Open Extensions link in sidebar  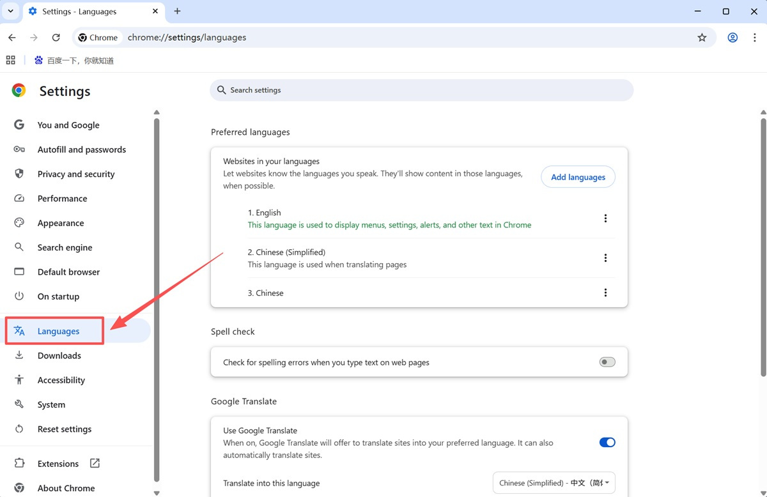(x=58, y=464)
